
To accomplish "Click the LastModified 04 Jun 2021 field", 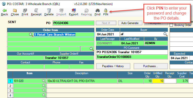I will tap(132, 43).
